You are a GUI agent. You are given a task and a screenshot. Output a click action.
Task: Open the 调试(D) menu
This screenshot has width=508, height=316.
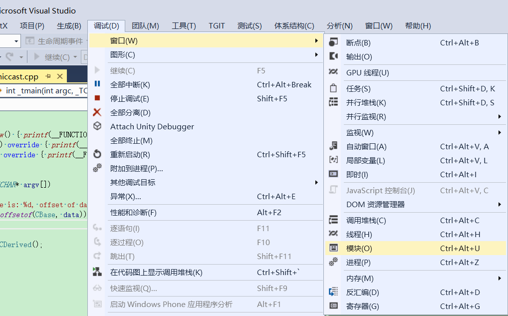pyautogui.click(x=106, y=26)
